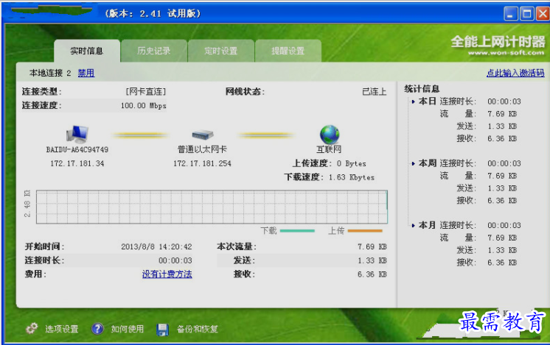550x345 pixels.
Task: Click the 统计信息 panel heading
Action: click(x=422, y=89)
